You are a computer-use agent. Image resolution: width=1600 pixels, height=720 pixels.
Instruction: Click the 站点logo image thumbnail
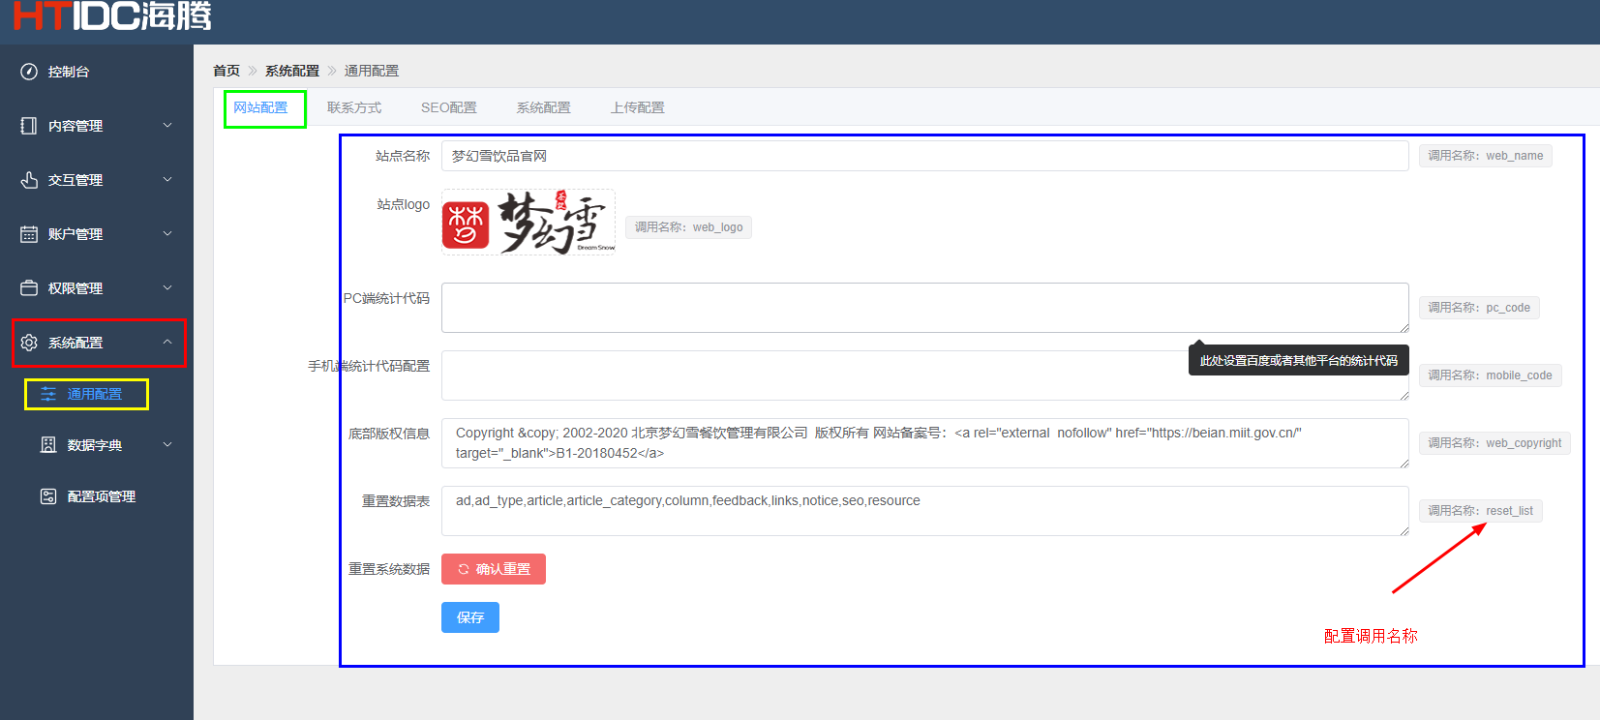[x=528, y=223]
